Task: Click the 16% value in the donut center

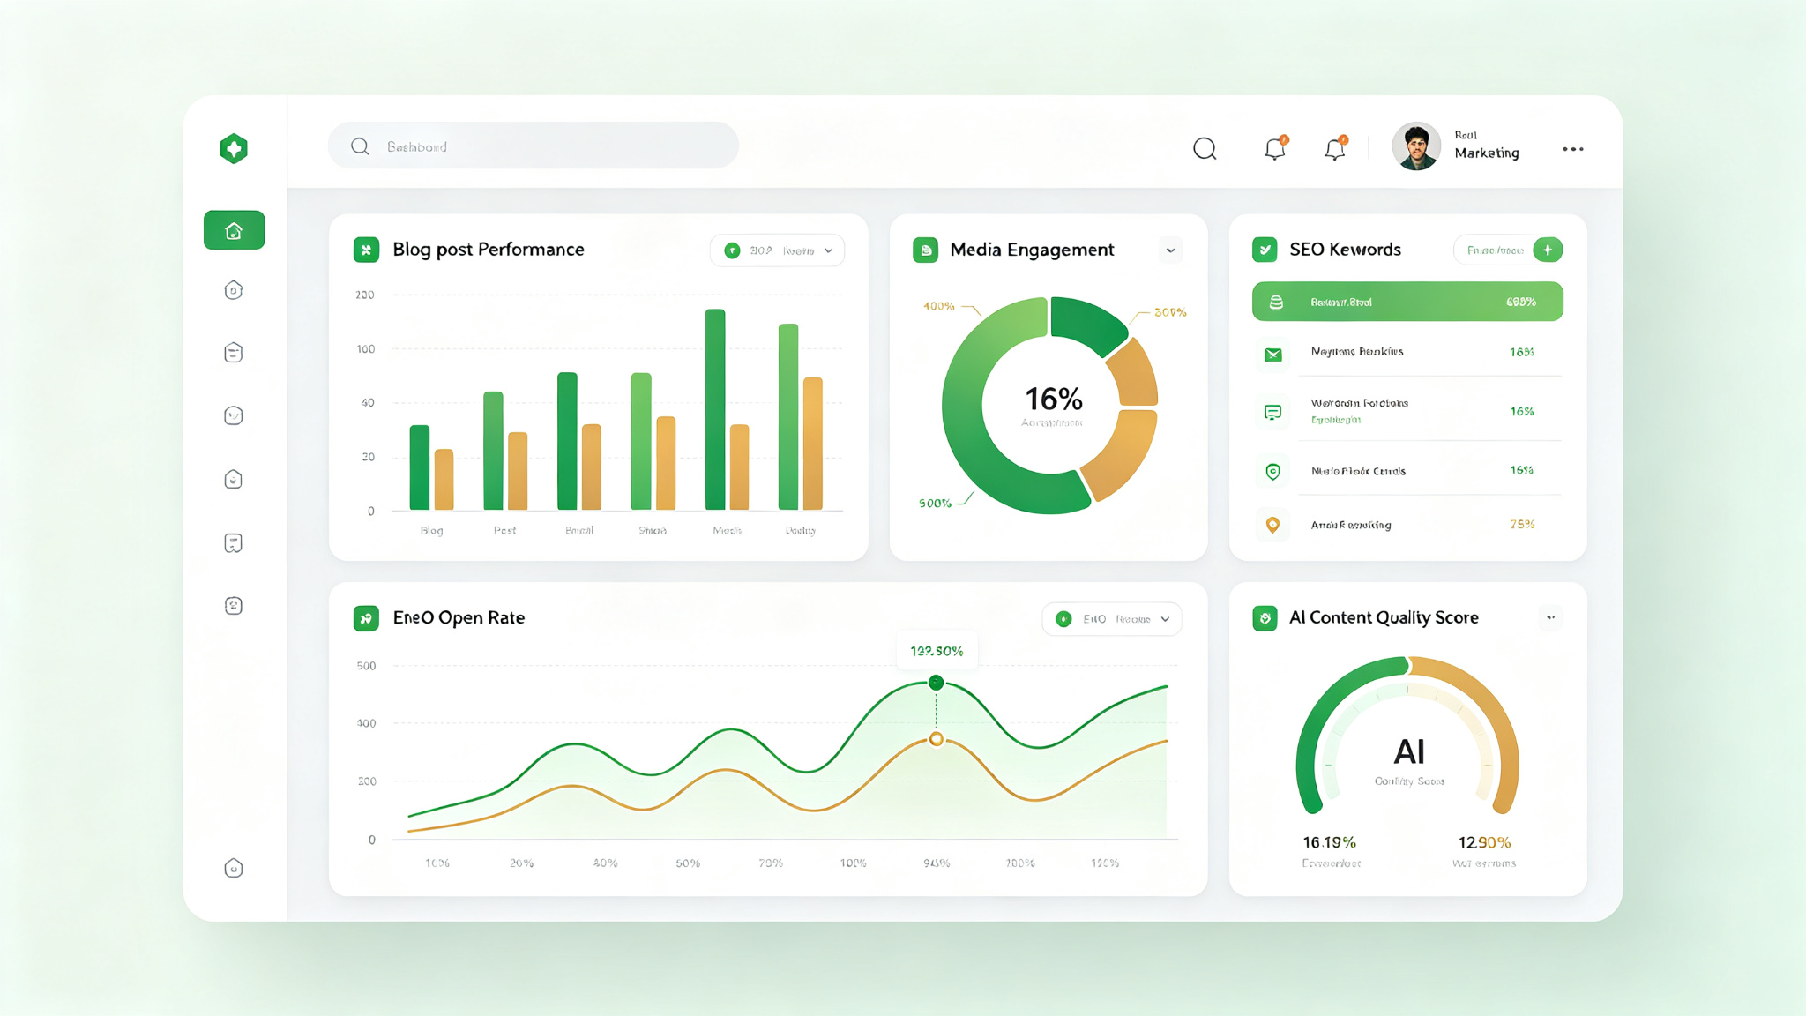Action: point(1053,400)
